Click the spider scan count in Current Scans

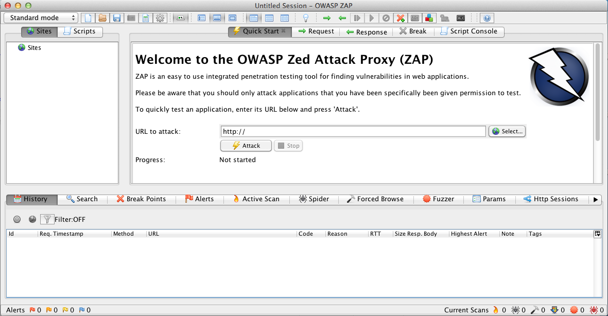(518, 310)
